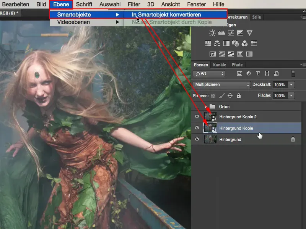
Task: Open the Art layer filter type dropdown
Action: (x=209, y=74)
